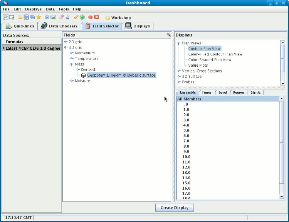Viewport: 289px width, 222px height.
Task: Expand the Vertical Cross Sections display group
Action: pos(179,71)
